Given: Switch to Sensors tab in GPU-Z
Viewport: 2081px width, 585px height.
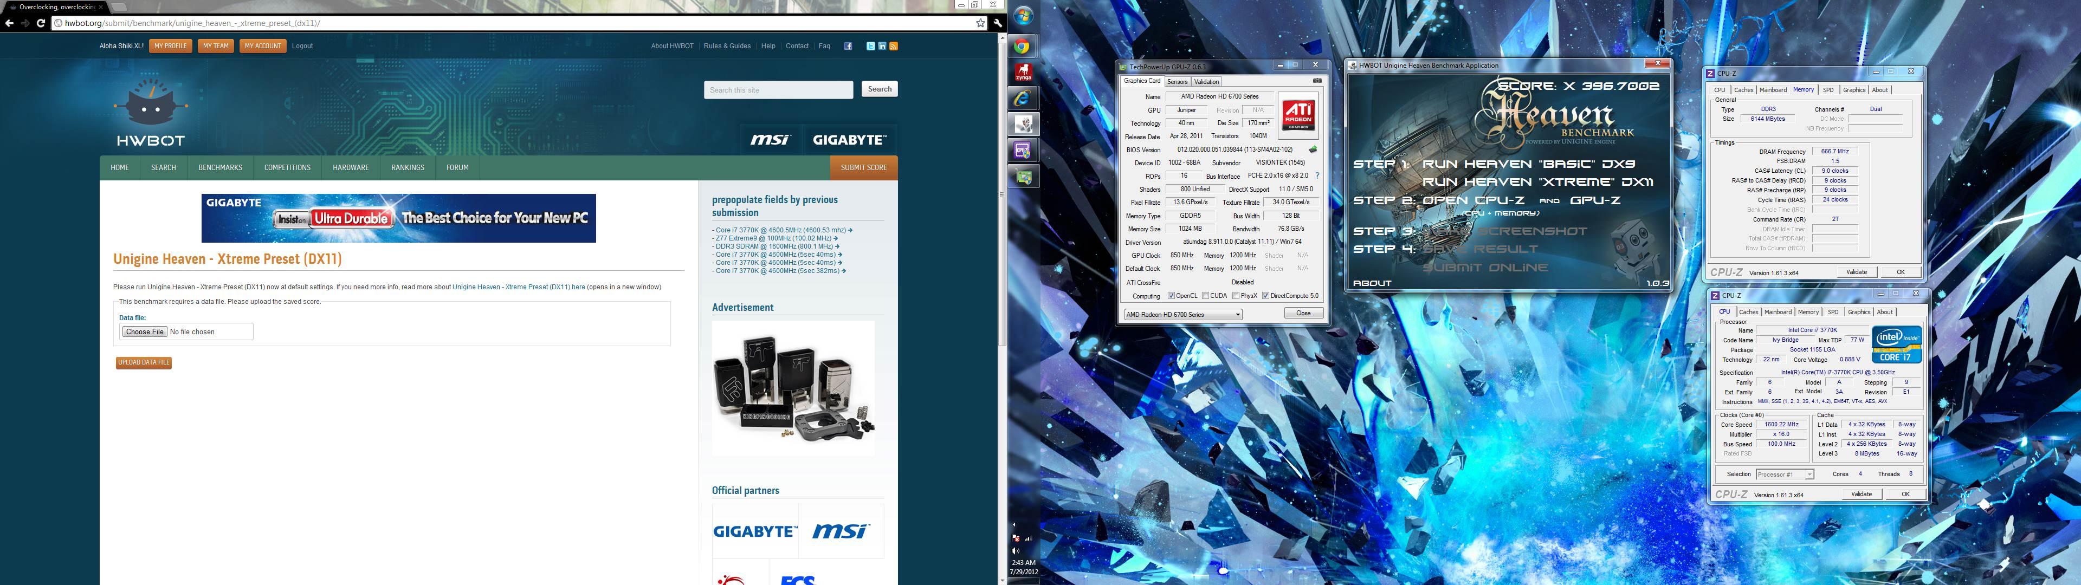Looking at the screenshot, I should (1178, 82).
